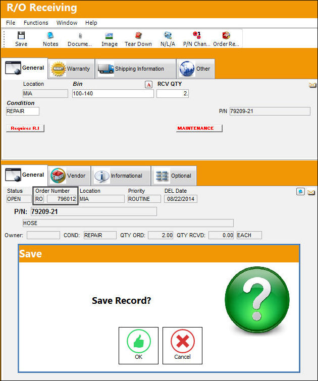Click the MAINTENANCE button

click(x=199, y=128)
